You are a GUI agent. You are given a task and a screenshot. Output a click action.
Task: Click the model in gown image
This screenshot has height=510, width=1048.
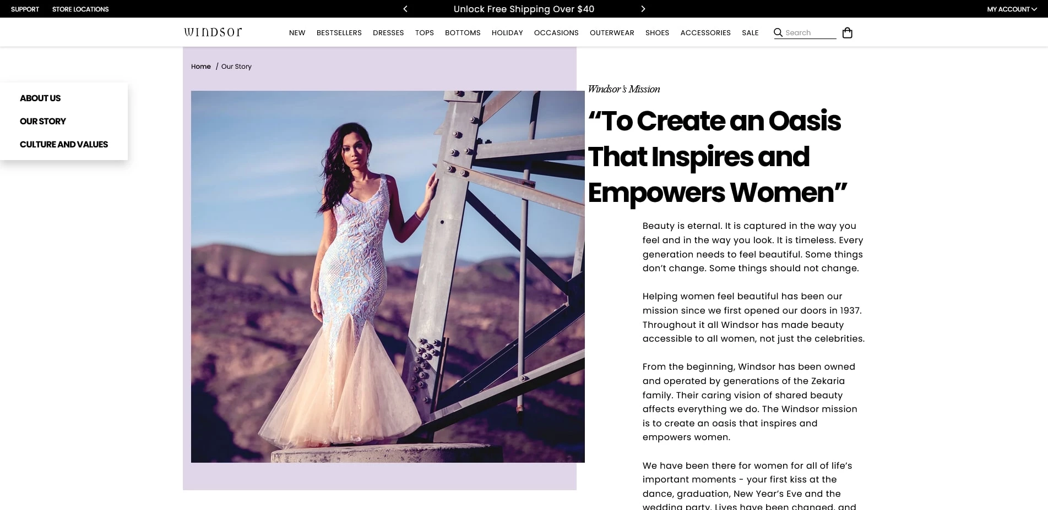(x=388, y=277)
